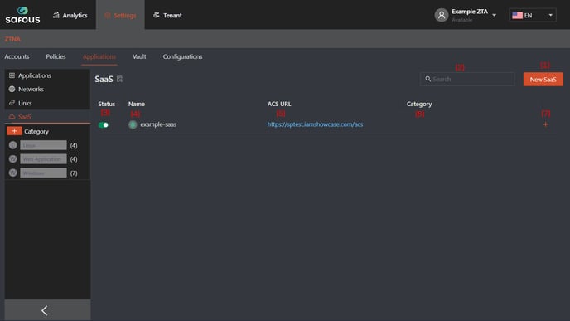Expand the Example ZTA account dropdown
The image size is (570, 321).
point(494,15)
